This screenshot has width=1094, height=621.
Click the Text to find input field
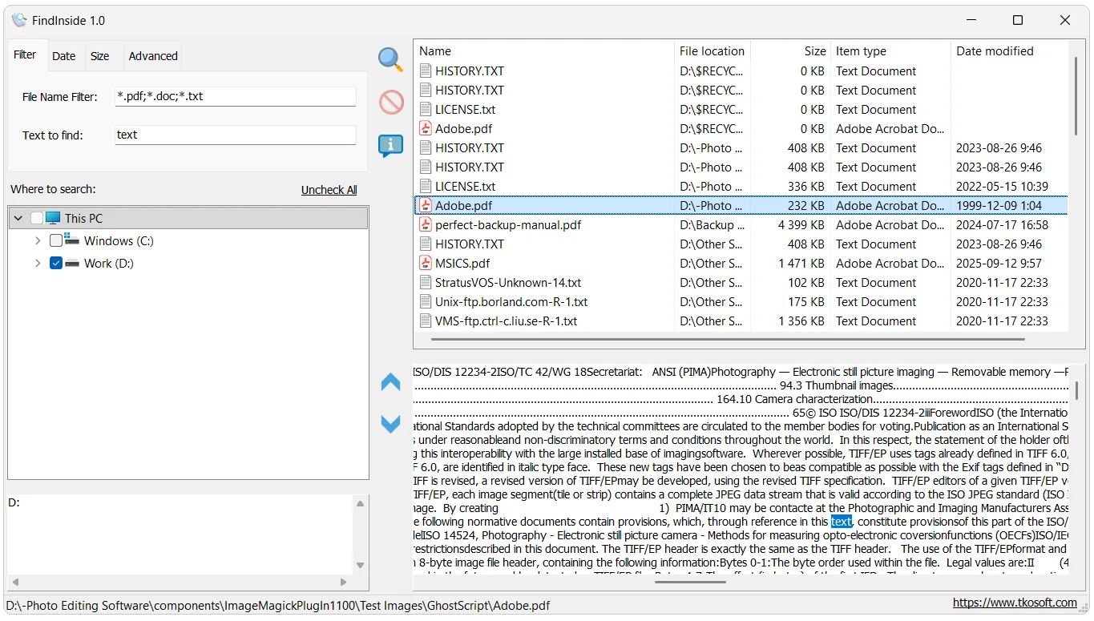coord(235,135)
